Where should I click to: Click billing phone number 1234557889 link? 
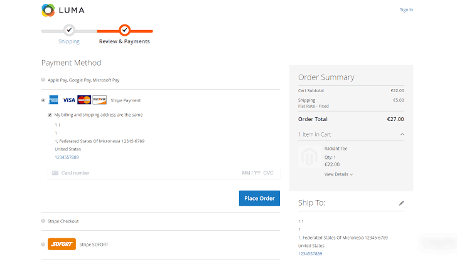[67, 157]
